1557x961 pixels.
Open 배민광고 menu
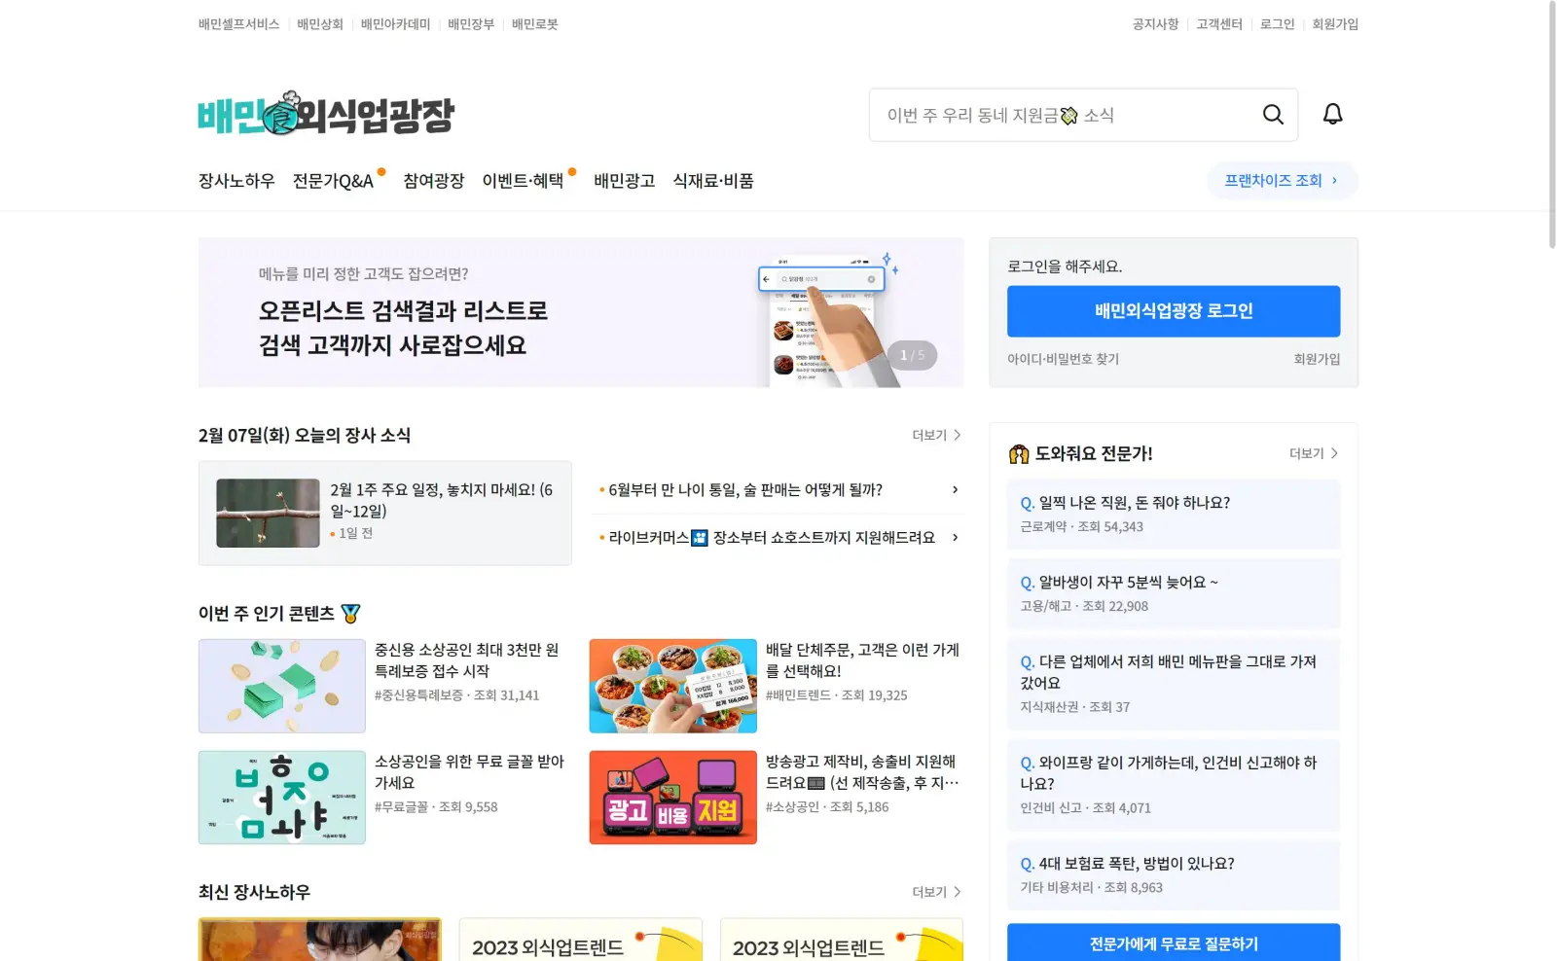point(625,181)
